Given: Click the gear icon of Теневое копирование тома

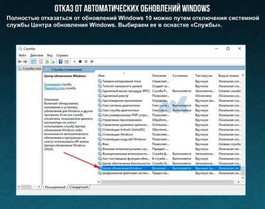Looking at the screenshot, I should pos(100,81).
